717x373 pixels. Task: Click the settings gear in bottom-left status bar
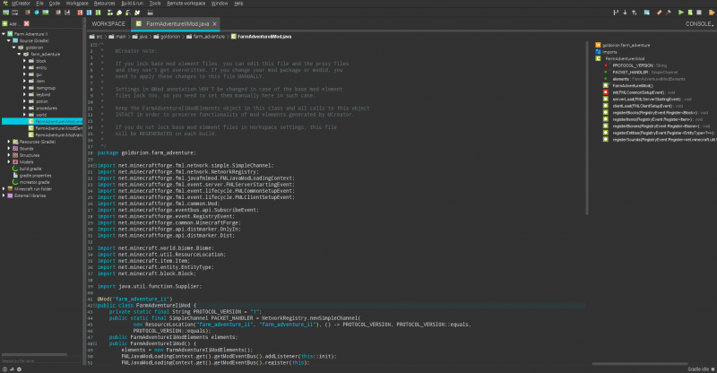tap(19, 369)
